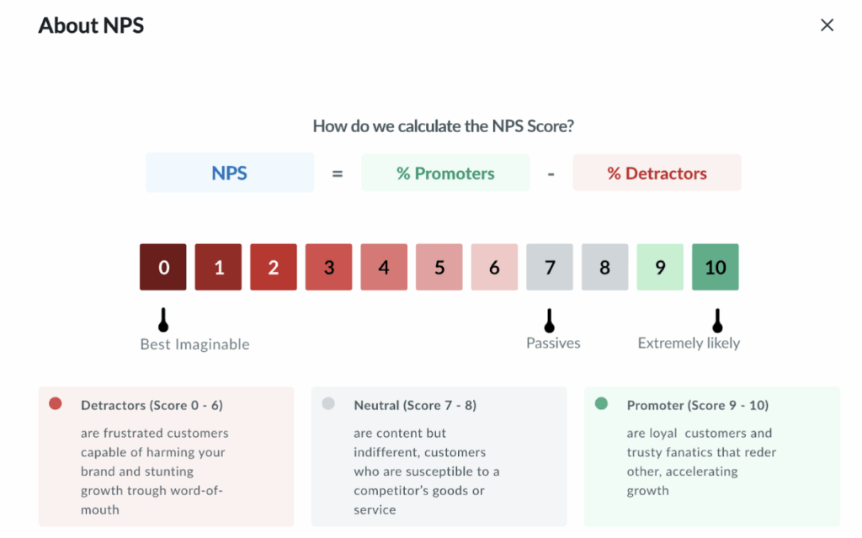Select the green score box 10
Screen dimensions: 862x538
pyautogui.click(x=715, y=267)
